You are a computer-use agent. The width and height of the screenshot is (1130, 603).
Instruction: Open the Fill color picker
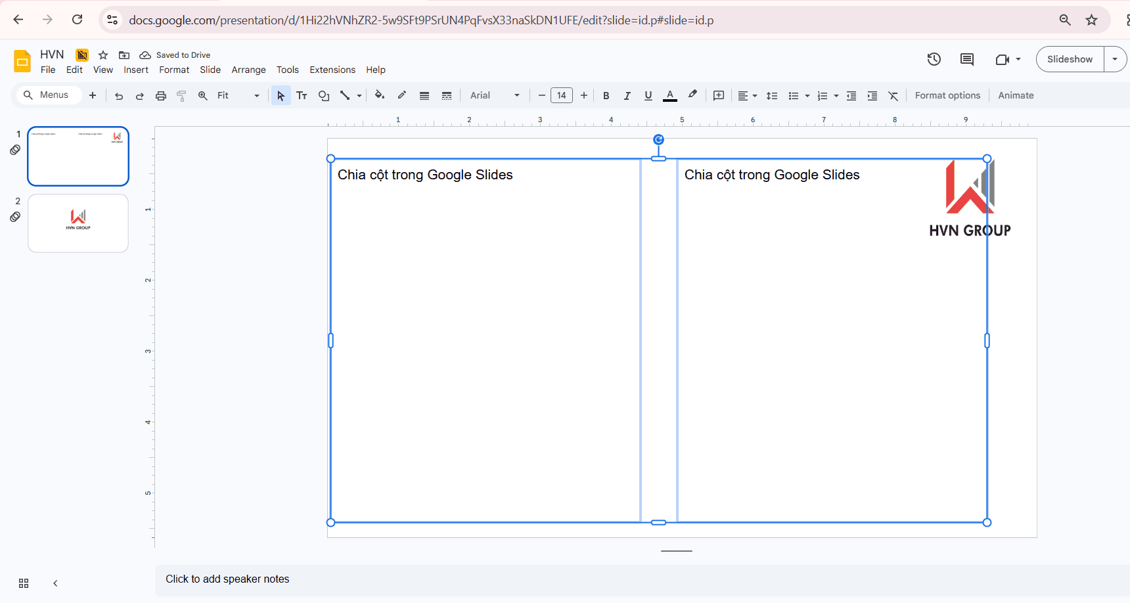point(380,95)
